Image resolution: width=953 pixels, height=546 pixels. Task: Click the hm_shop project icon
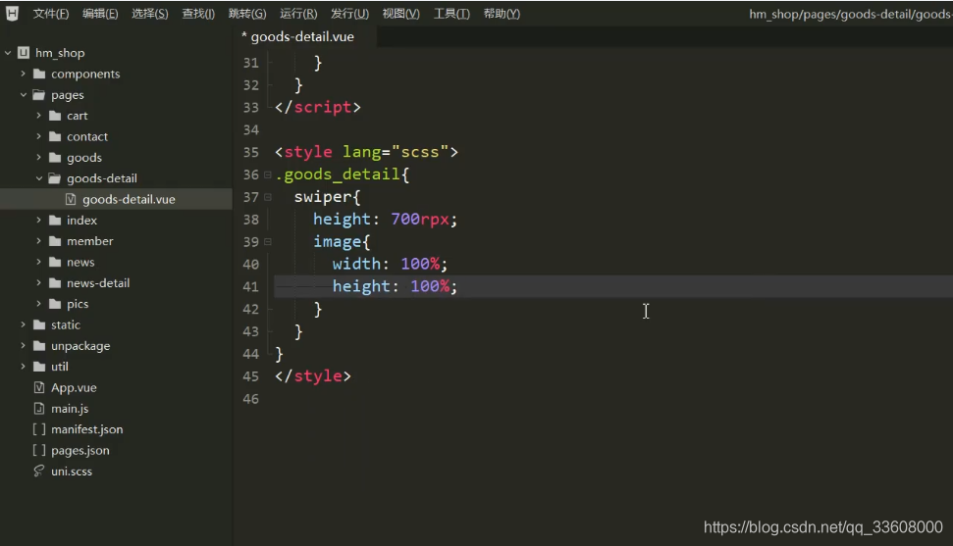click(24, 53)
